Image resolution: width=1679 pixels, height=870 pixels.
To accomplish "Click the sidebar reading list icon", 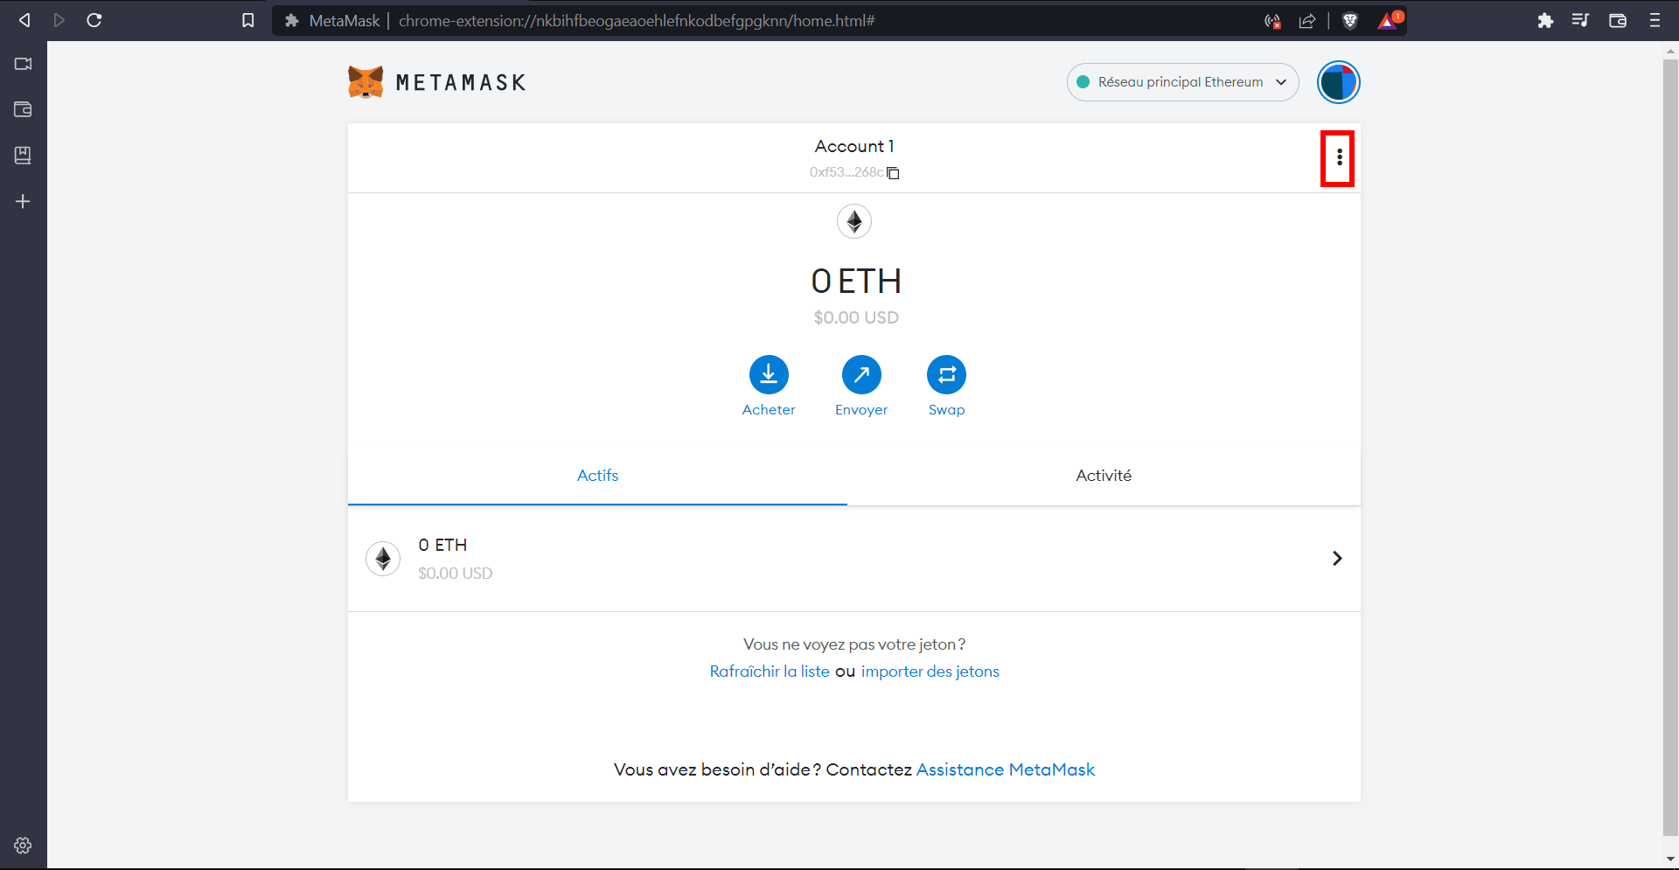I will [x=24, y=156].
